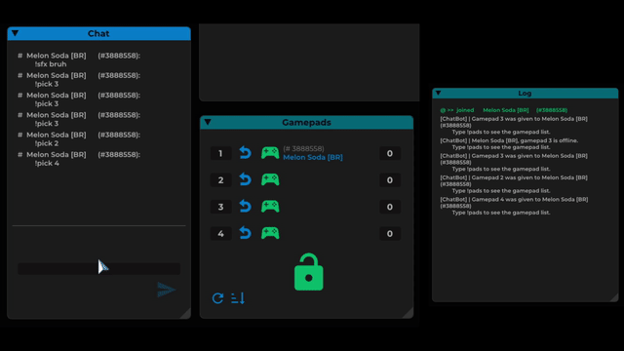This screenshot has width=624, height=351.
Task: Click the (# 3888558) ID on gamepad 1
Action: point(303,149)
